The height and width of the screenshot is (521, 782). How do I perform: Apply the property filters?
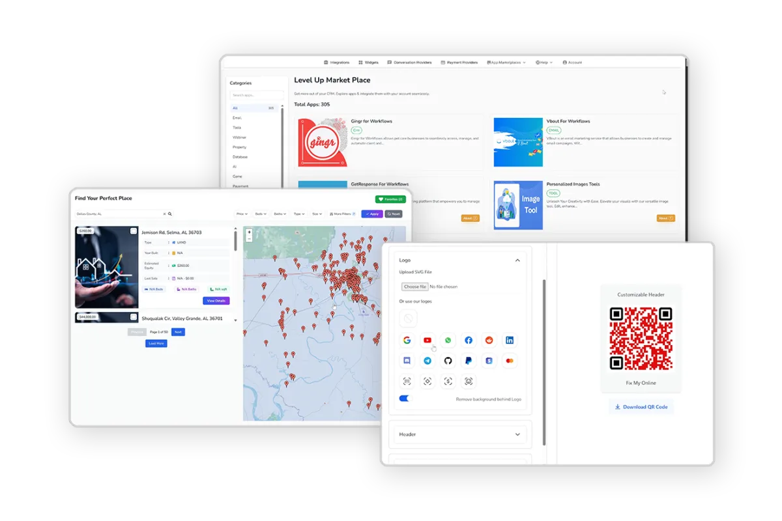tap(372, 214)
